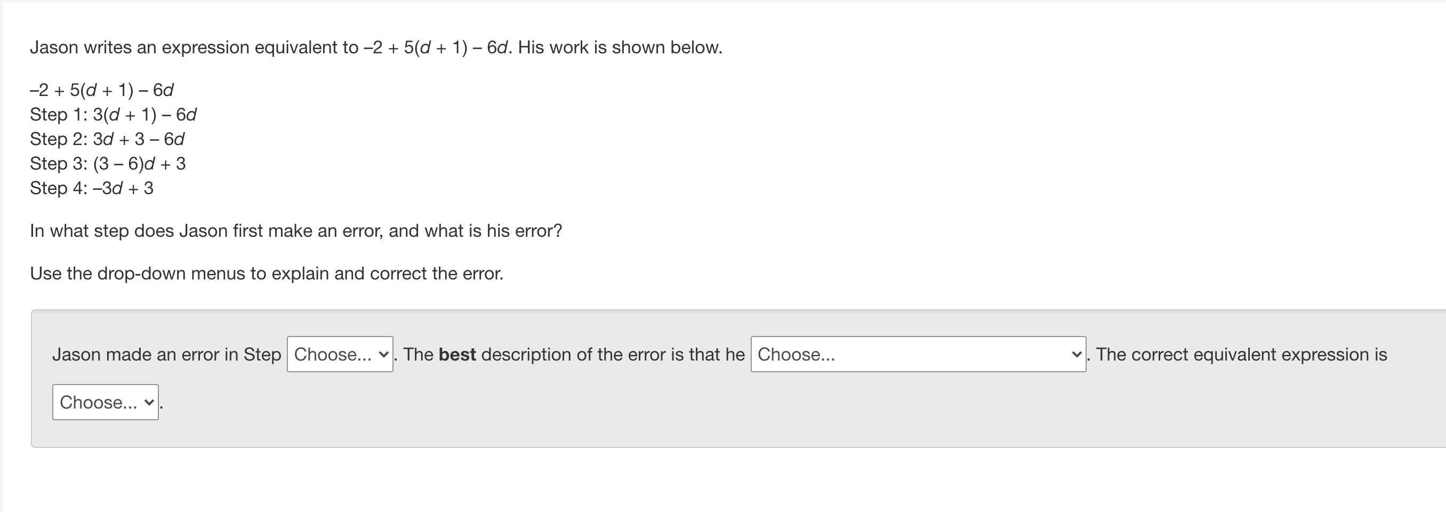Click the text 'The correct equivalent expression is'
Image resolution: width=1446 pixels, height=512 pixels.
[1242, 354]
